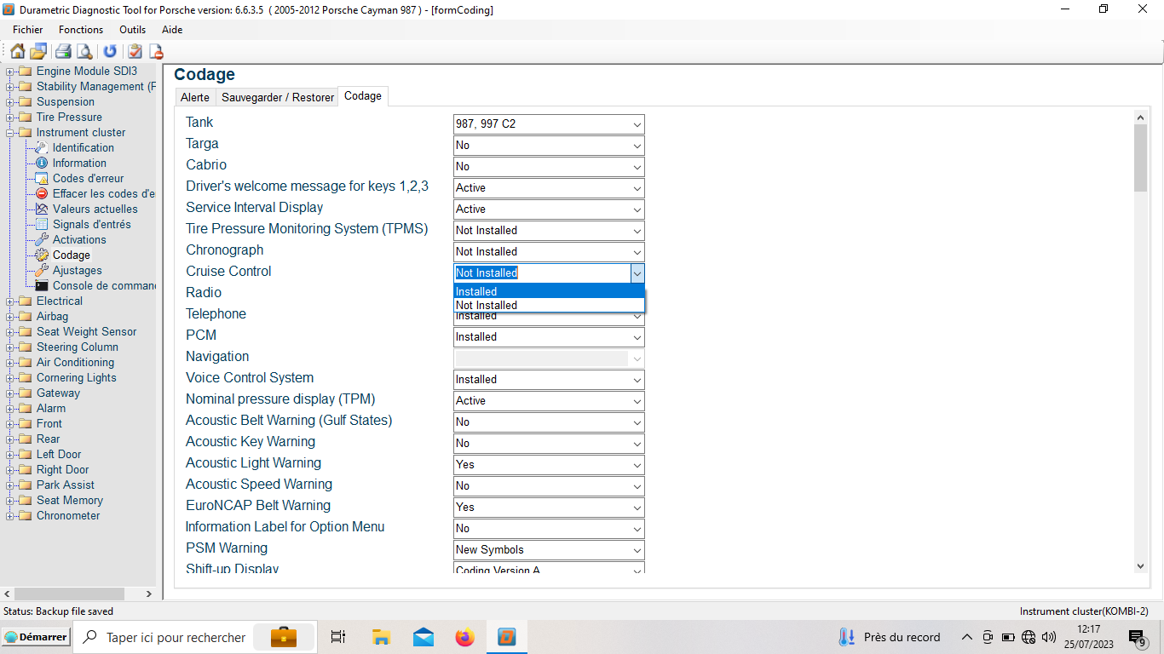The image size is (1164, 654).
Task: Open the notification center icon
Action: [x=1137, y=637]
